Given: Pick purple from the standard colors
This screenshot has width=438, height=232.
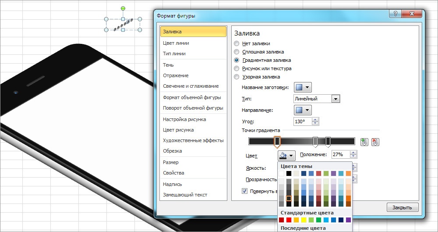Looking at the screenshot, I should click(x=349, y=220).
